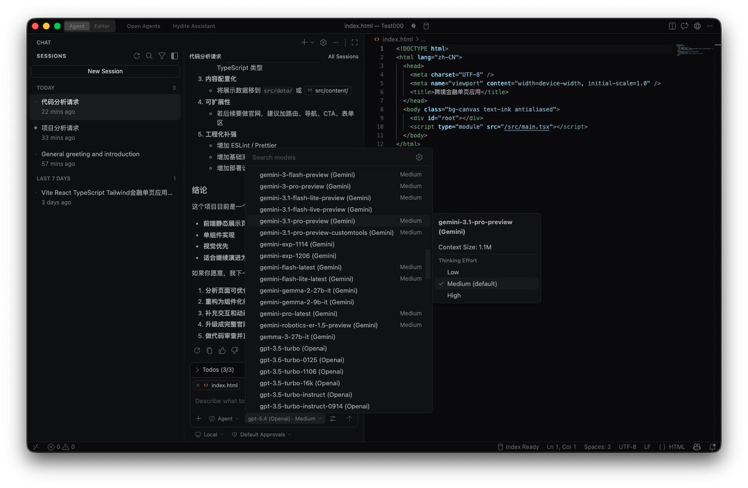Viewport: 748px width, 488px height.
Task: Maximize the chat panel with the fullscreen icon
Action: pyautogui.click(x=355, y=42)
